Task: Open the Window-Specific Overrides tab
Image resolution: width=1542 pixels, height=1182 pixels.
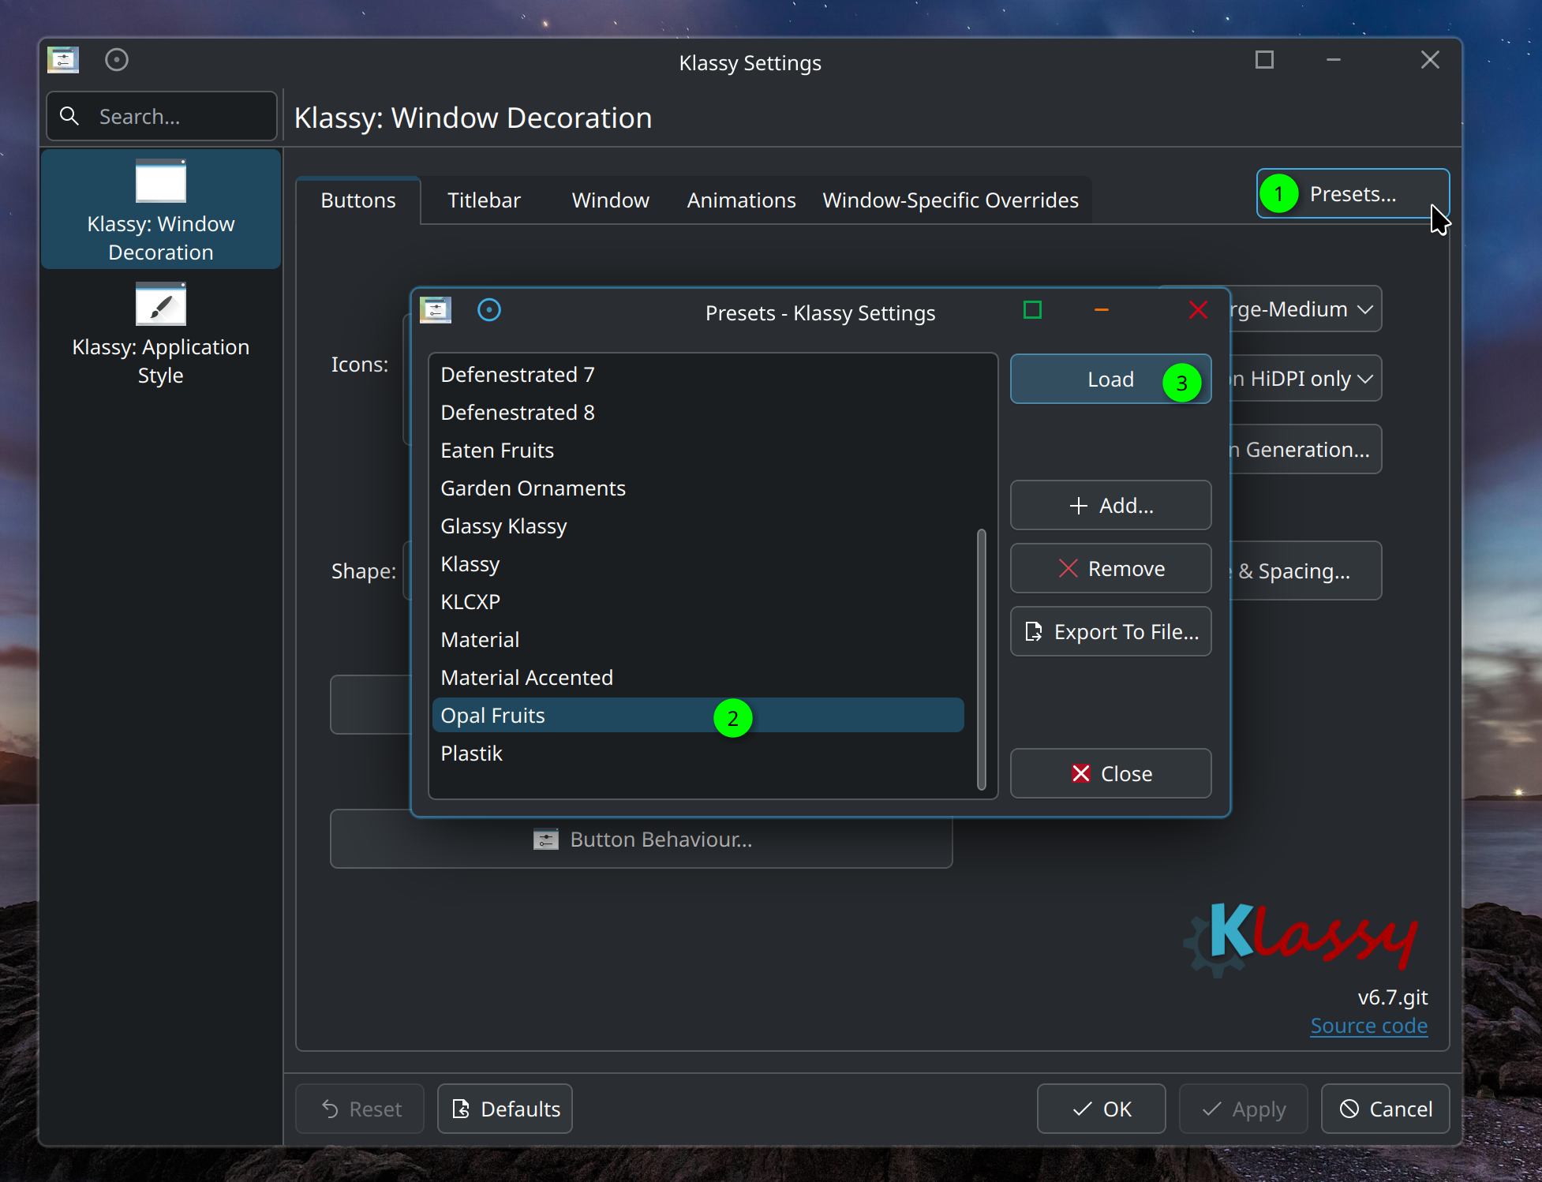Action: click(950, 200)
